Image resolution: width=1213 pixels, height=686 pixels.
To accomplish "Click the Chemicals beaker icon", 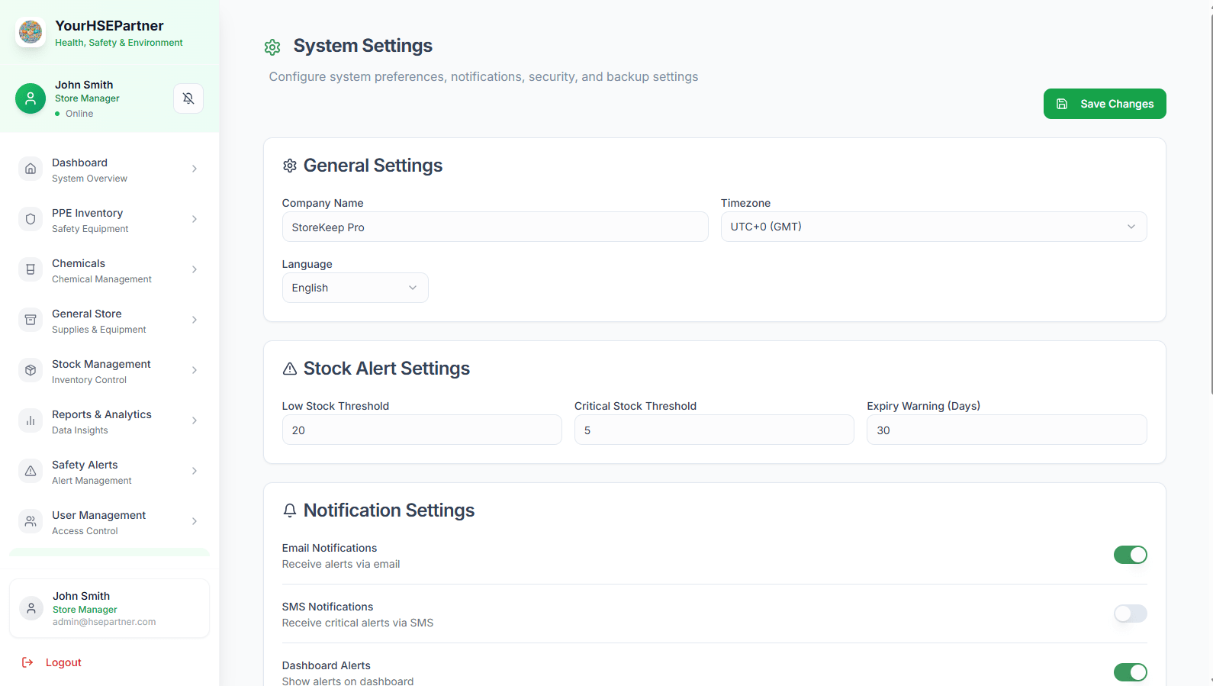I will 31,269.
